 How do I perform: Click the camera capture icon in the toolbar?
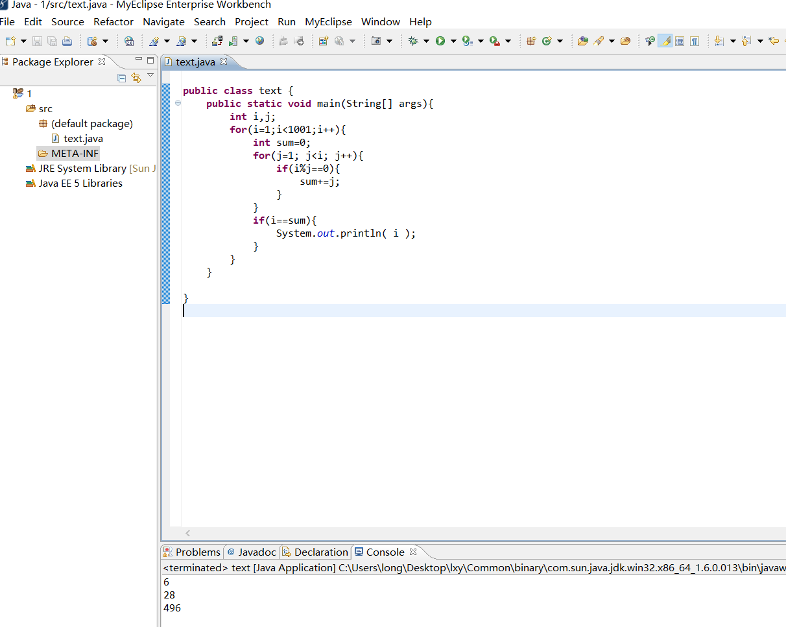375,41
